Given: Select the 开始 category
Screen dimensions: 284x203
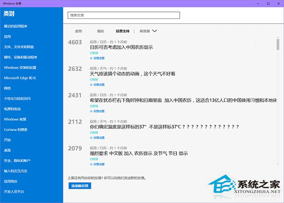Looking at the screenshot, I should point(8,140).
